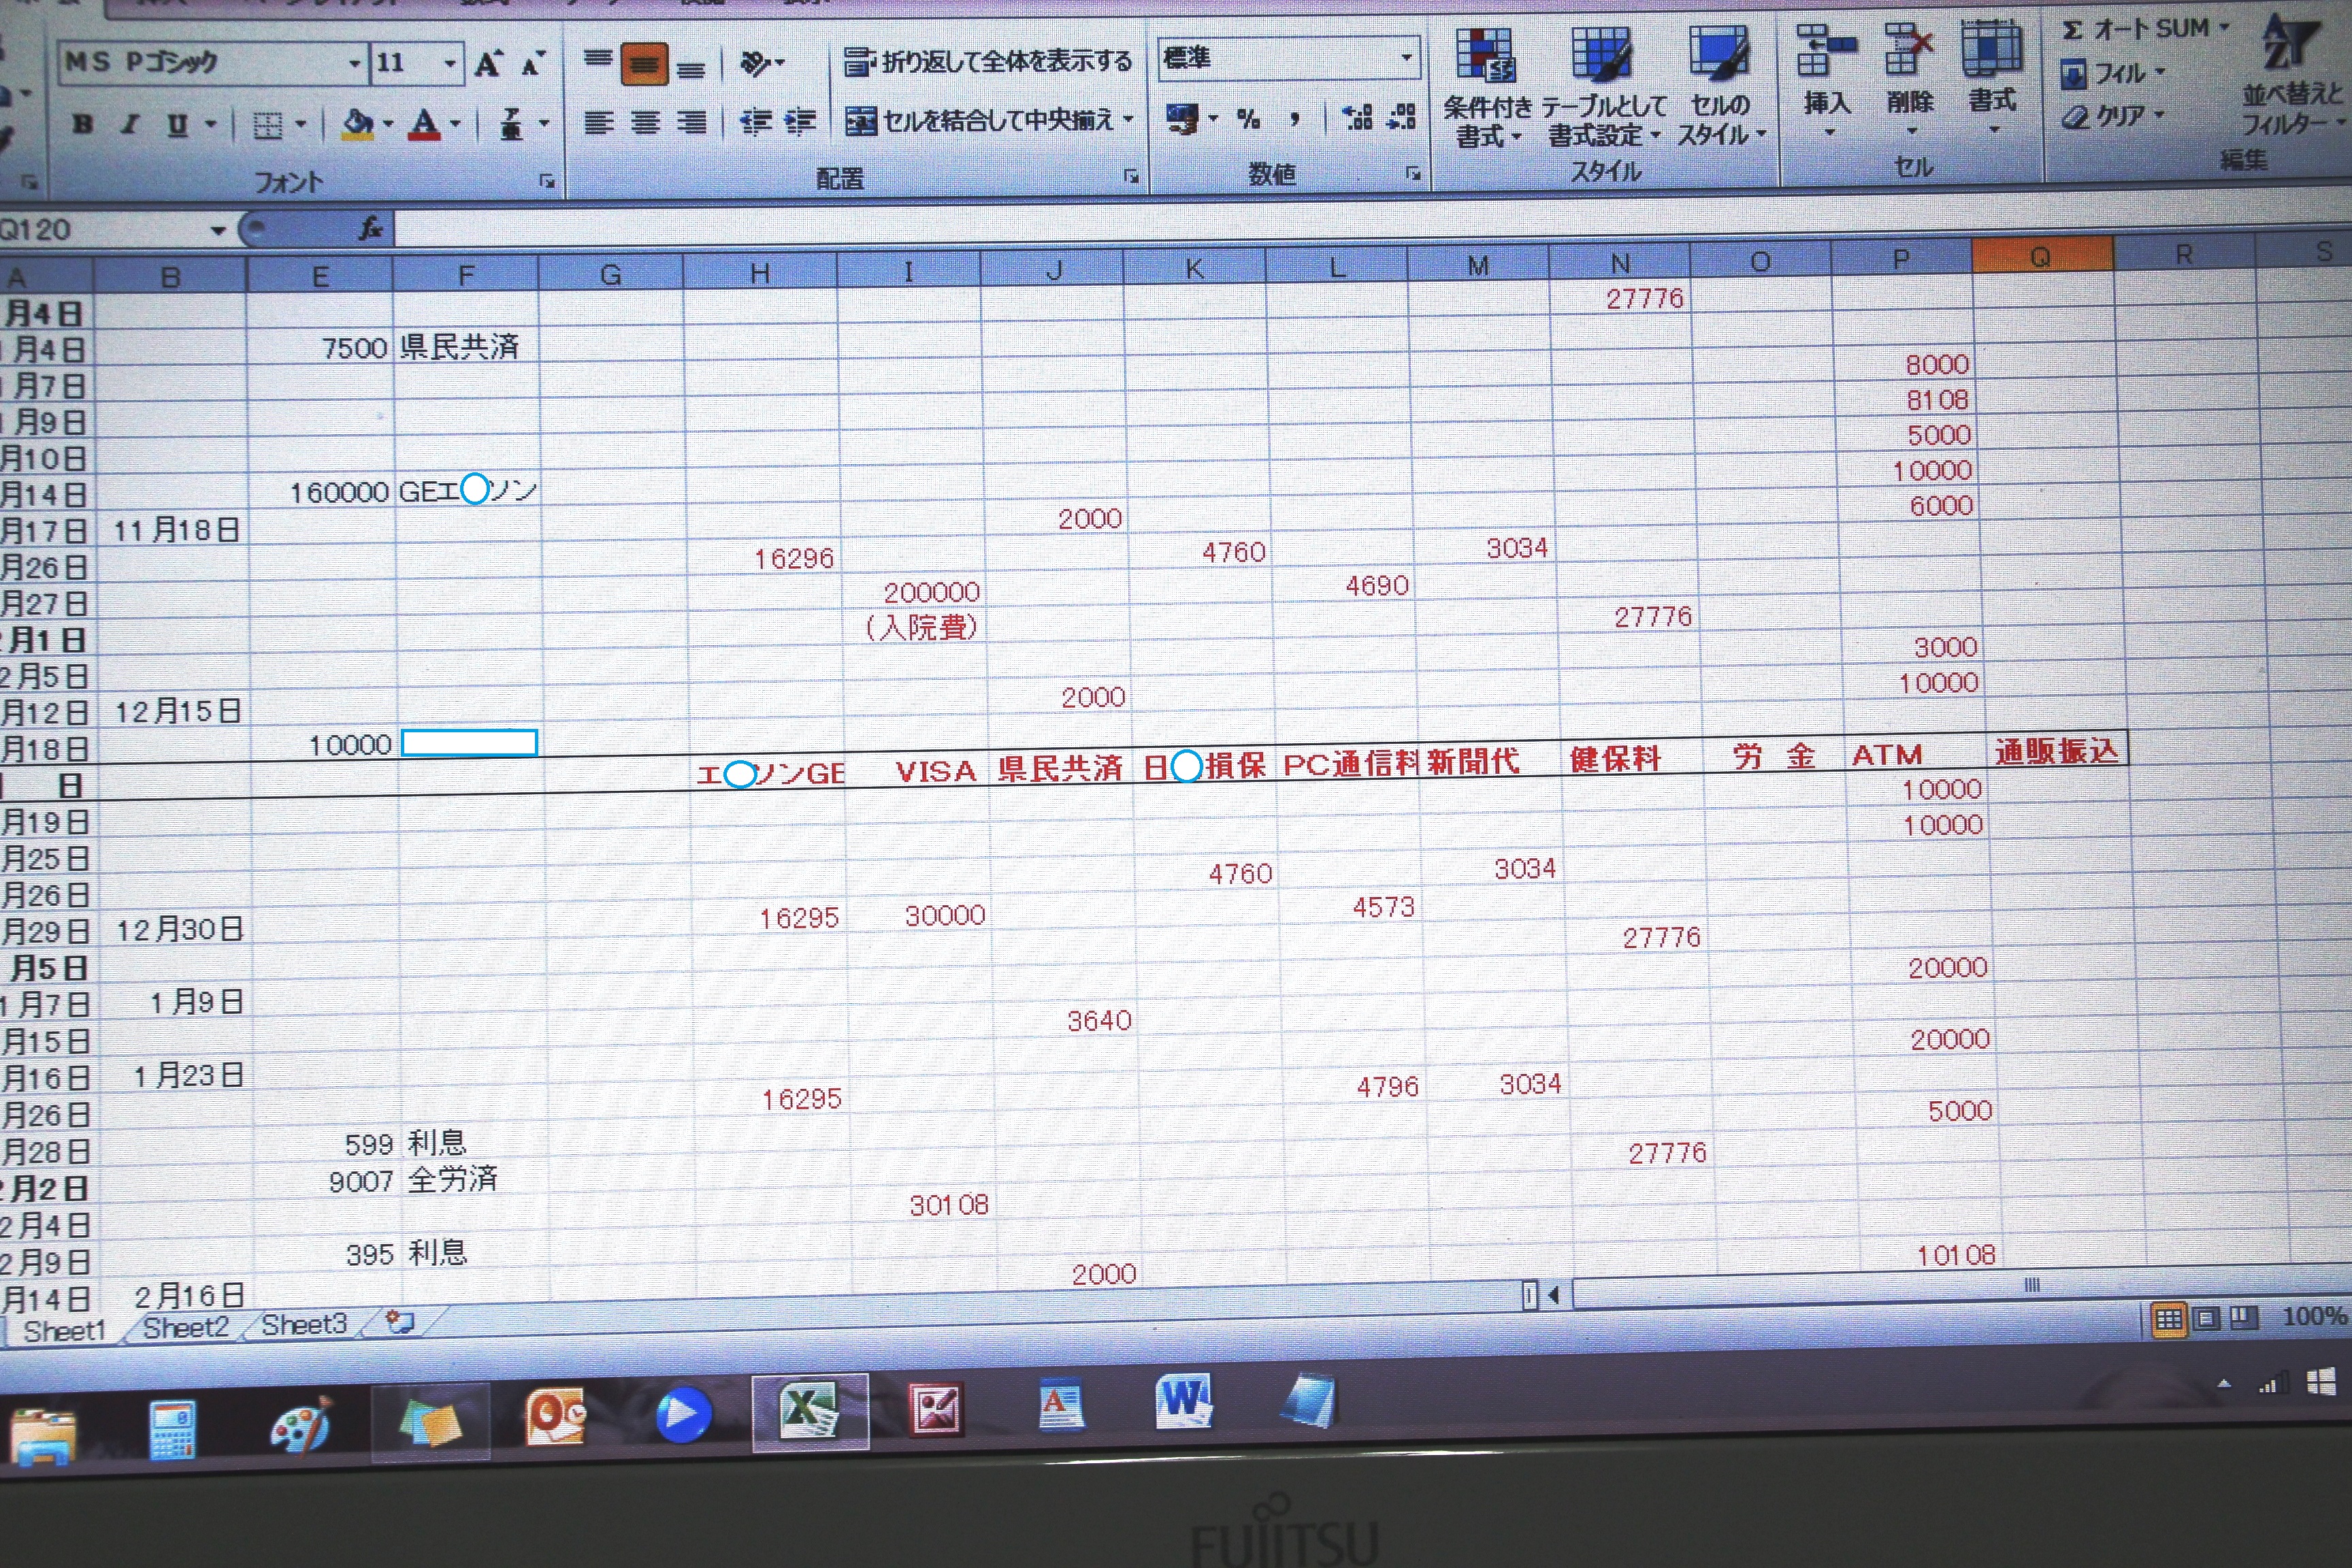Toggle bold formatting
The width and height of the screenshot is (2352, 1568).
[83, 125]
